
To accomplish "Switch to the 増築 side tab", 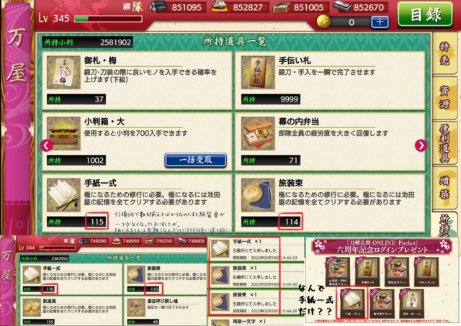I will coord(444,187).
